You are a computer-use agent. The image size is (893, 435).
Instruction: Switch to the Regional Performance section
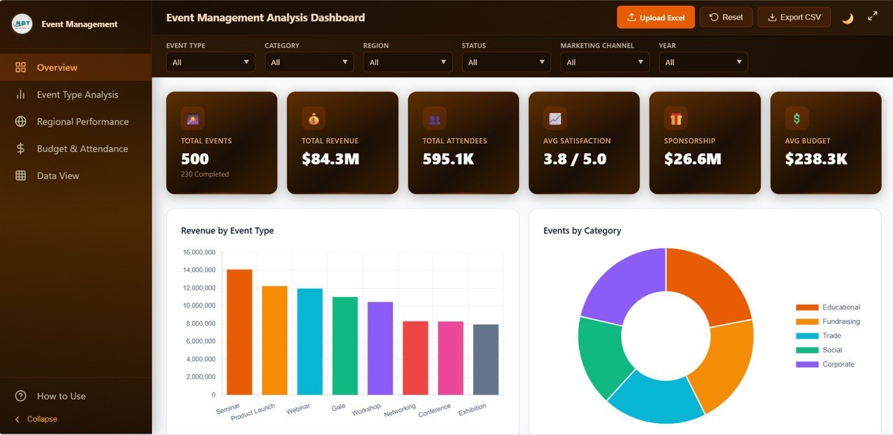click(82, 121)
